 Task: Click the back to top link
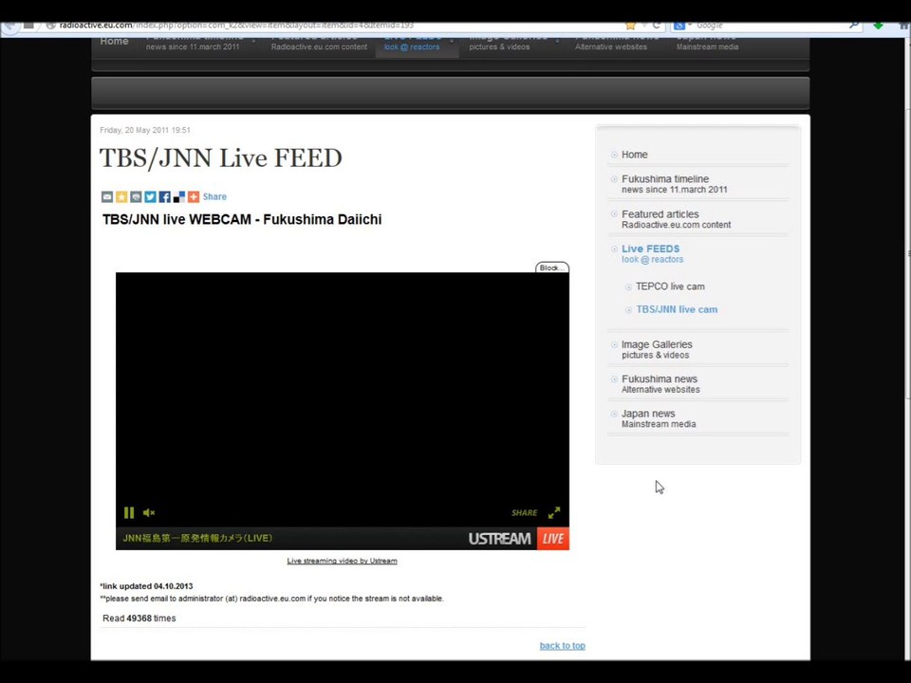click(x=563, y=645)
